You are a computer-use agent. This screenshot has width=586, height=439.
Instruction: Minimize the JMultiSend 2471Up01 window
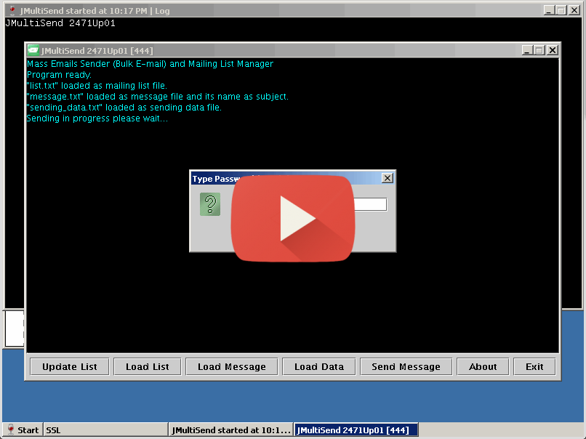[x=527, y=50]
